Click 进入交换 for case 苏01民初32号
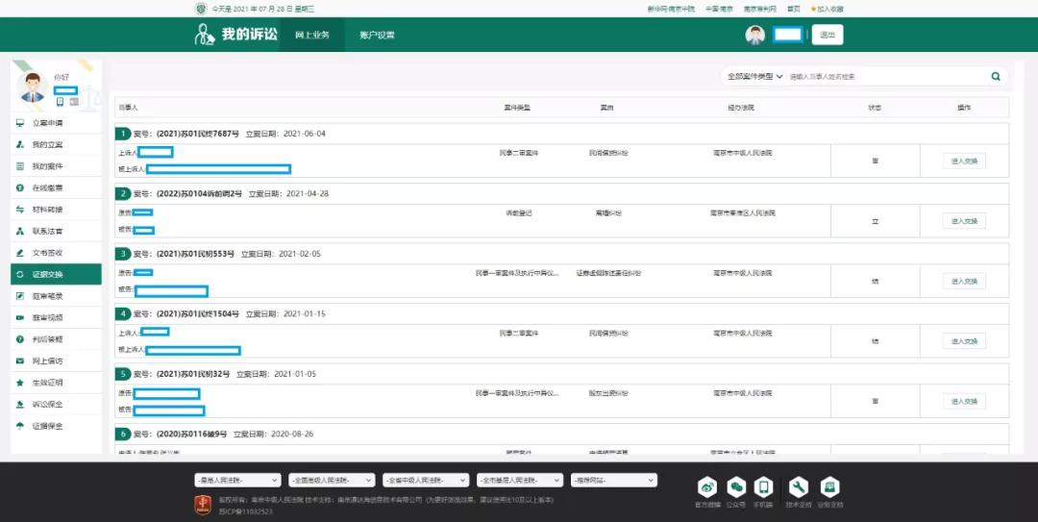 (964, 401)
